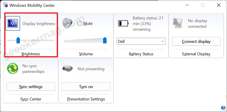The height and width of the screenshot is (112, 227).
Task: Tick the Mute checkbox
Action: tap(80, 23)
